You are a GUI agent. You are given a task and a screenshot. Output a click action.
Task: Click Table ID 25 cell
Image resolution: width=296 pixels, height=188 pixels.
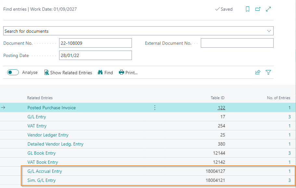click(223, 135)
